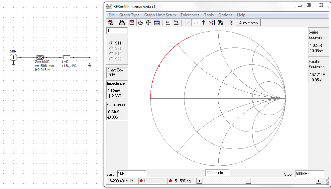Maximize the RFSim99 window

(x=309, y=5)
